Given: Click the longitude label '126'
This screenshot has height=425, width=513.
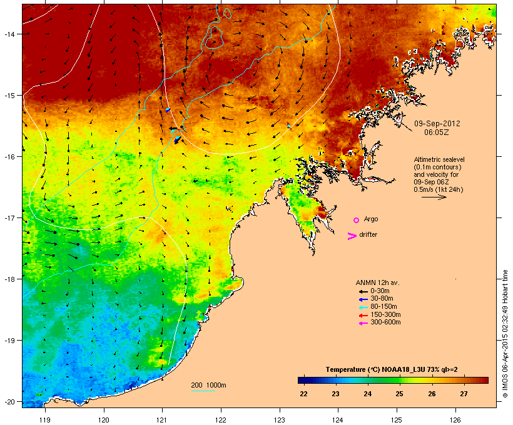Looking at the screenshot, I should point(455,420).
